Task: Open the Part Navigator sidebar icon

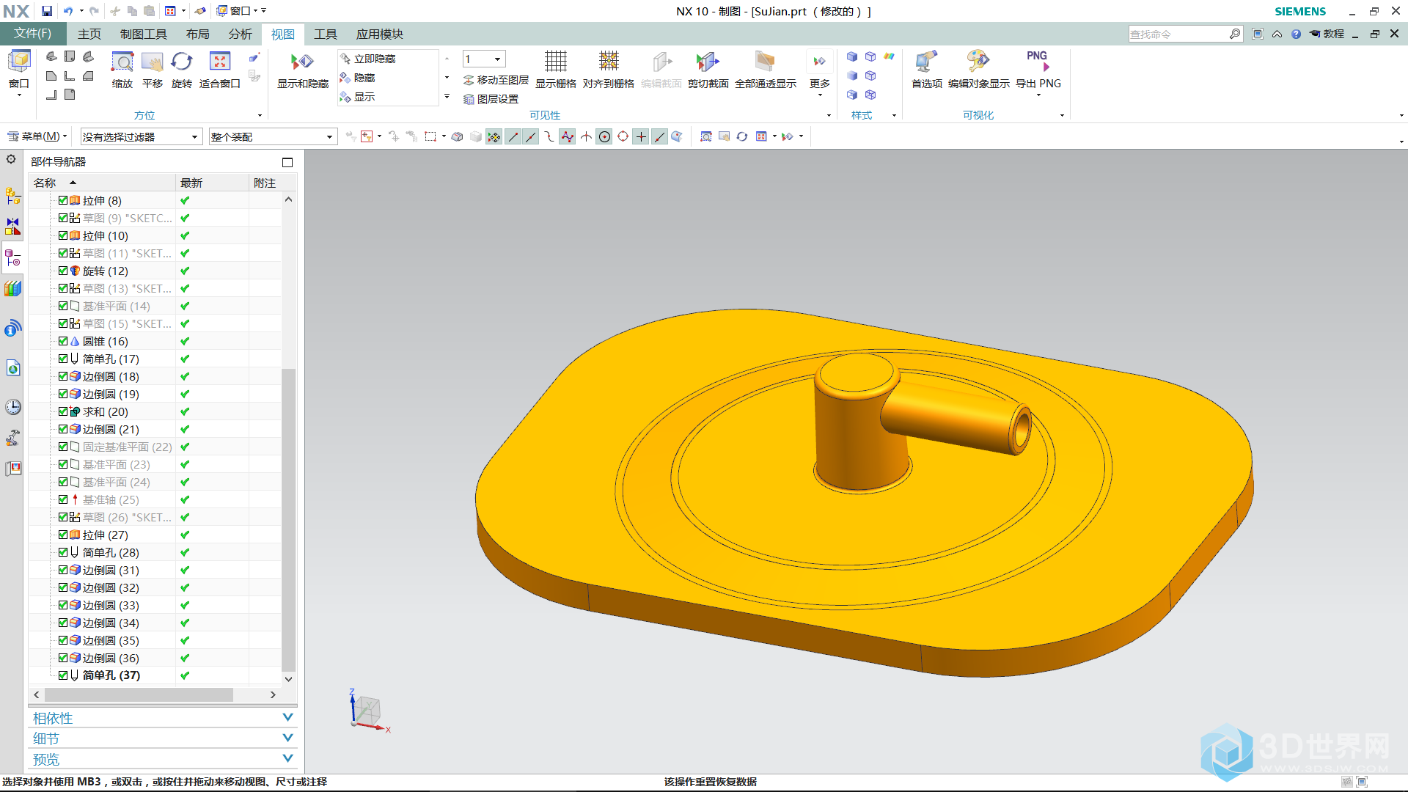Action: [13, 258]
